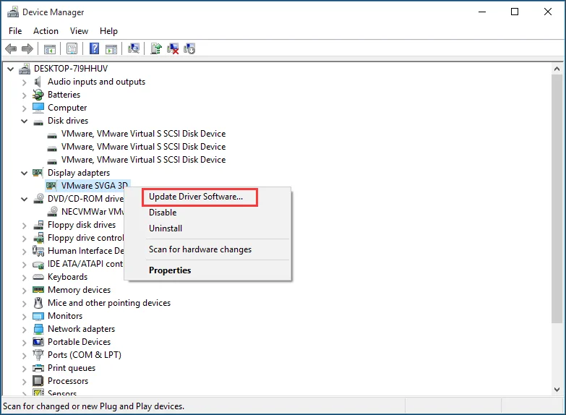Expand the Monitors category
This screenshot has width=566, height=415.
tap(24, 317)
